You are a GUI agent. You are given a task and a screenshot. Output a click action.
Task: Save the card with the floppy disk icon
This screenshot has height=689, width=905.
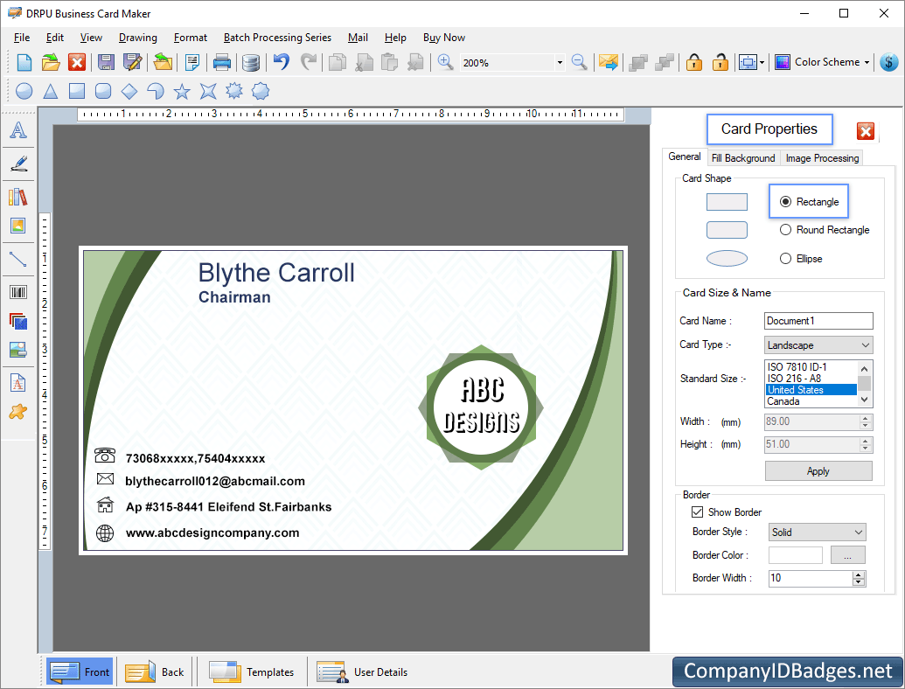pos(106,62)
